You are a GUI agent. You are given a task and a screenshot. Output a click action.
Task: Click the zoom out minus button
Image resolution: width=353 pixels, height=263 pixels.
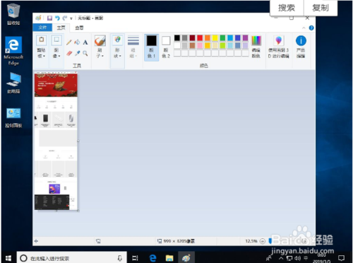click(263, 241)
